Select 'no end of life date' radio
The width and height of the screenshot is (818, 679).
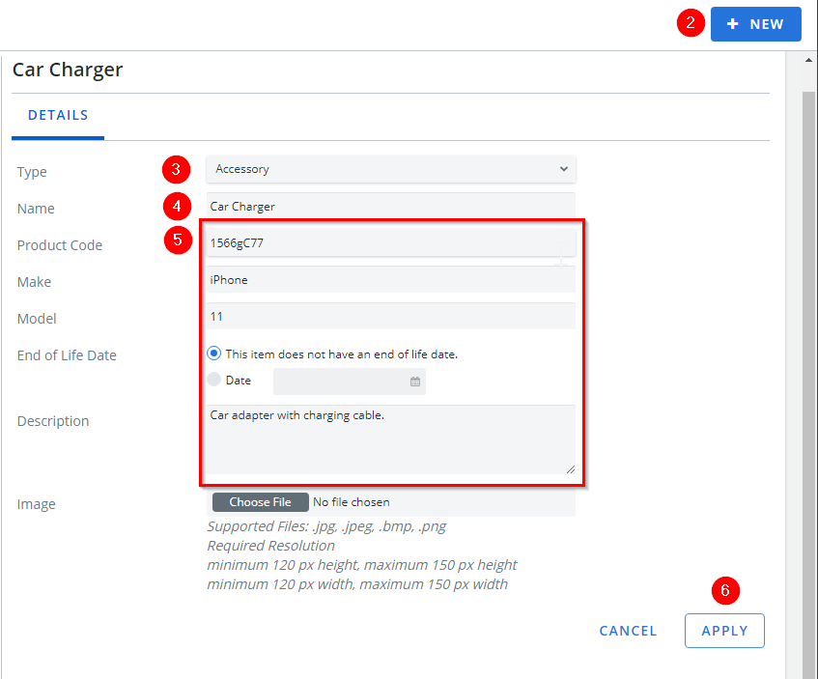click(213, 354)
